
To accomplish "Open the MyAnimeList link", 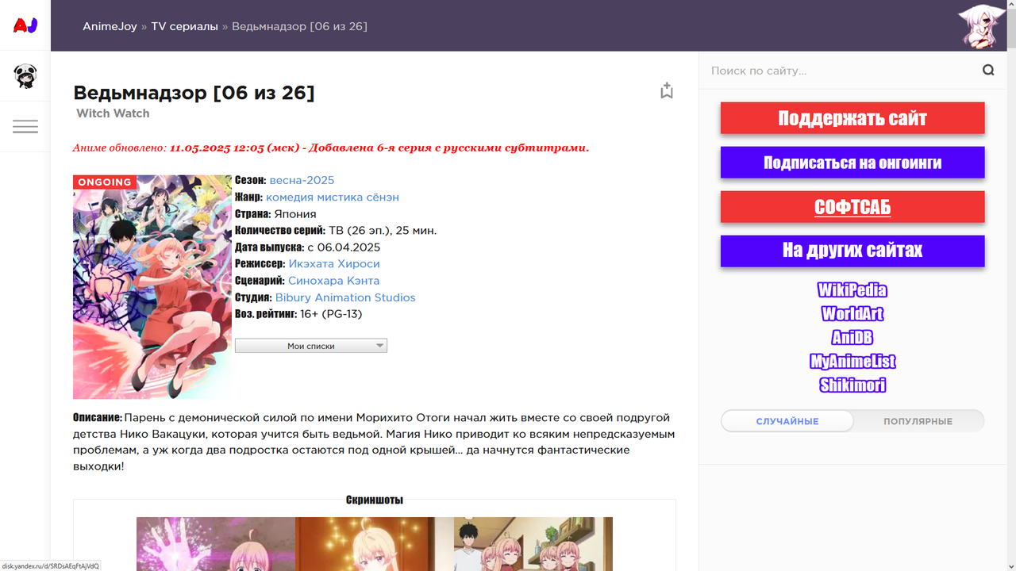I will coord(852,362).
